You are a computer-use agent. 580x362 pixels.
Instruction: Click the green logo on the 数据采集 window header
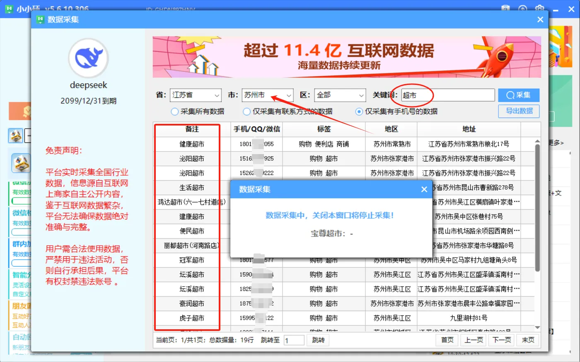tap(40, 19)
